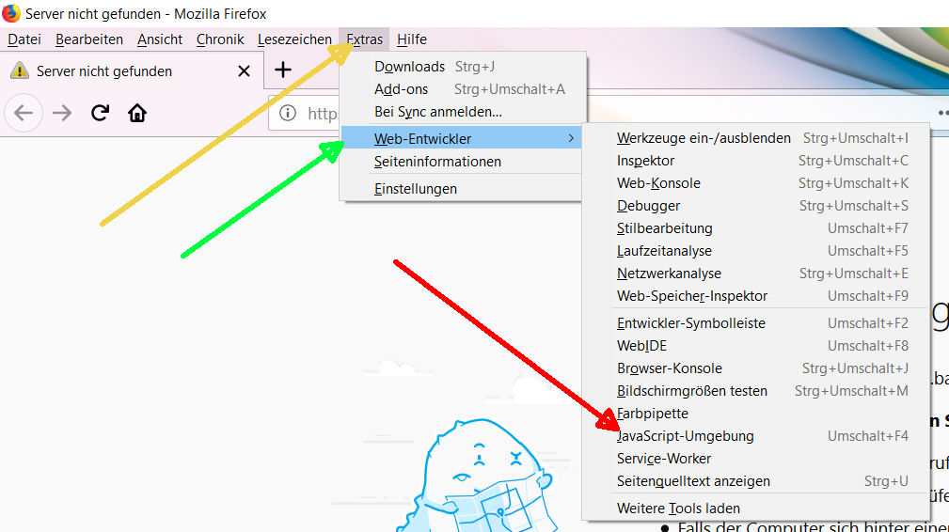This screenshot has height=532, width=949.
Task: Select 'Bildschirmgrößen testen'
Action: [x=756, y=391]
